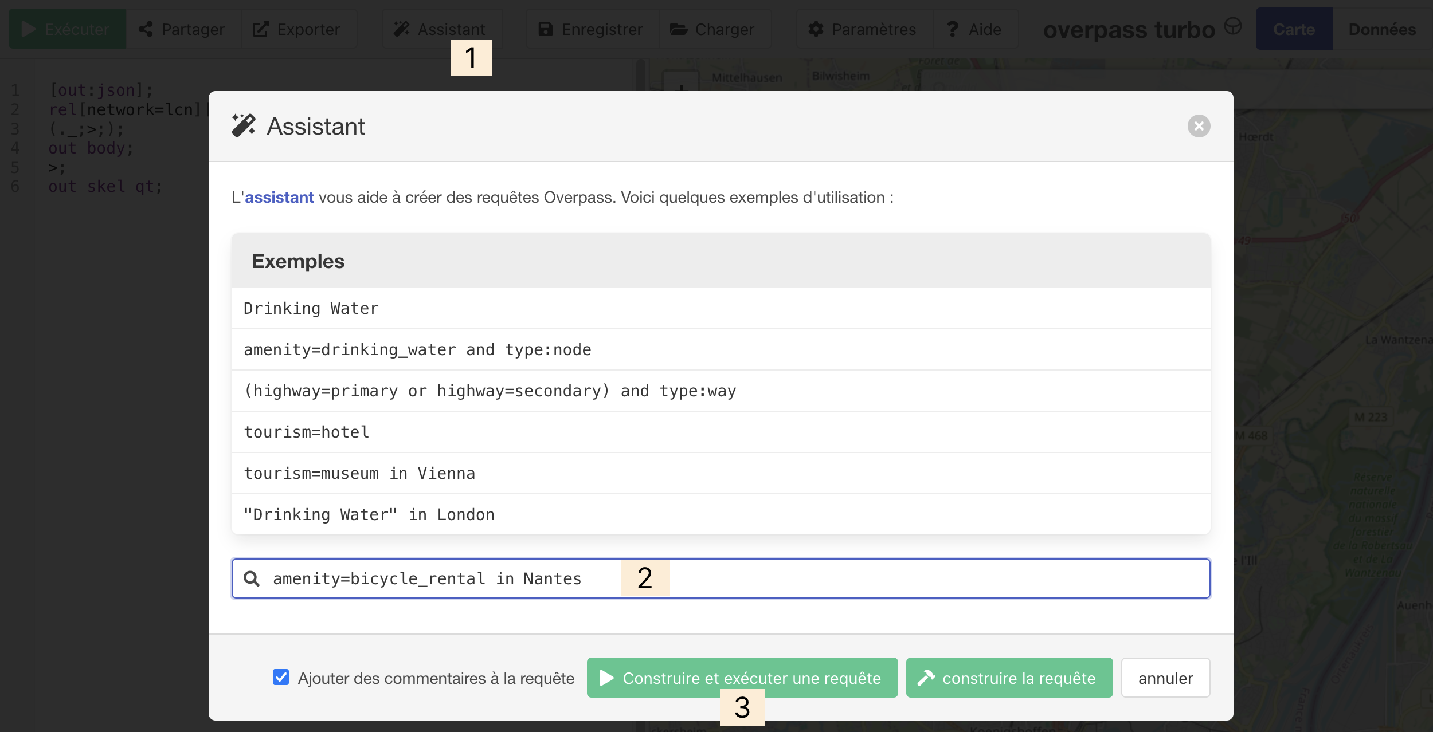The height and width of the screenshot is (732, 1433).
Task: Click code line 'out skel qt;' in editor
Action: [x=105, y=187]
